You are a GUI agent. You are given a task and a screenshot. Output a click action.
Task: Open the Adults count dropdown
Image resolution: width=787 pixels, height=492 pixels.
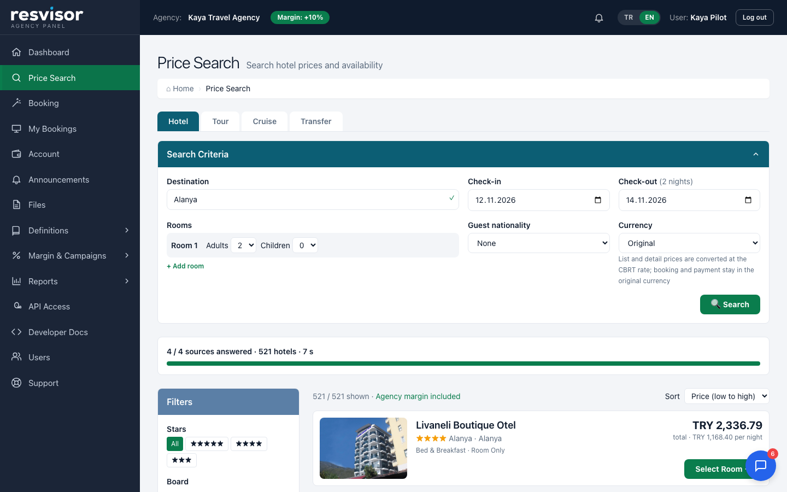[x=244, y=245]
